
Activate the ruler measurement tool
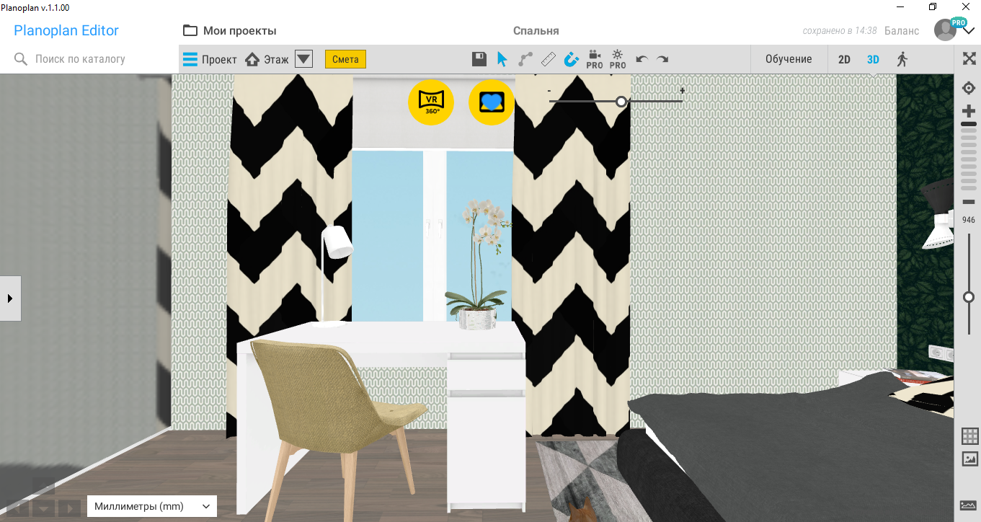pyautogui.click(x=549, y=59)
